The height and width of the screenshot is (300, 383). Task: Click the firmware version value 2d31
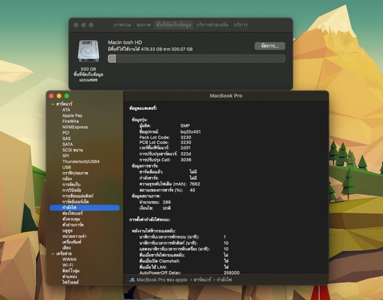pos(185,148)
